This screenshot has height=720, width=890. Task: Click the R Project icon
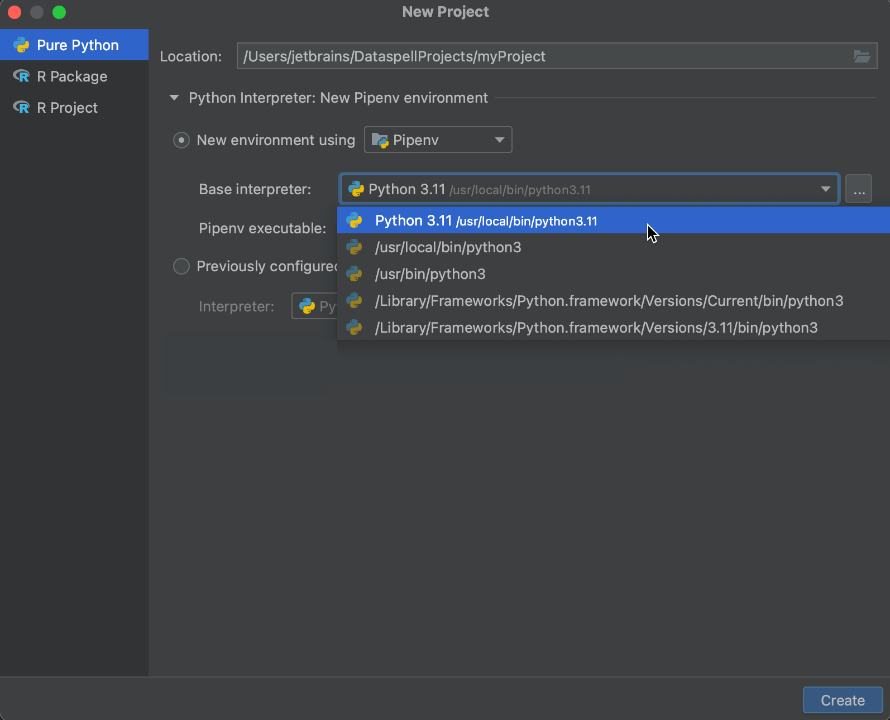click(21, 108)
